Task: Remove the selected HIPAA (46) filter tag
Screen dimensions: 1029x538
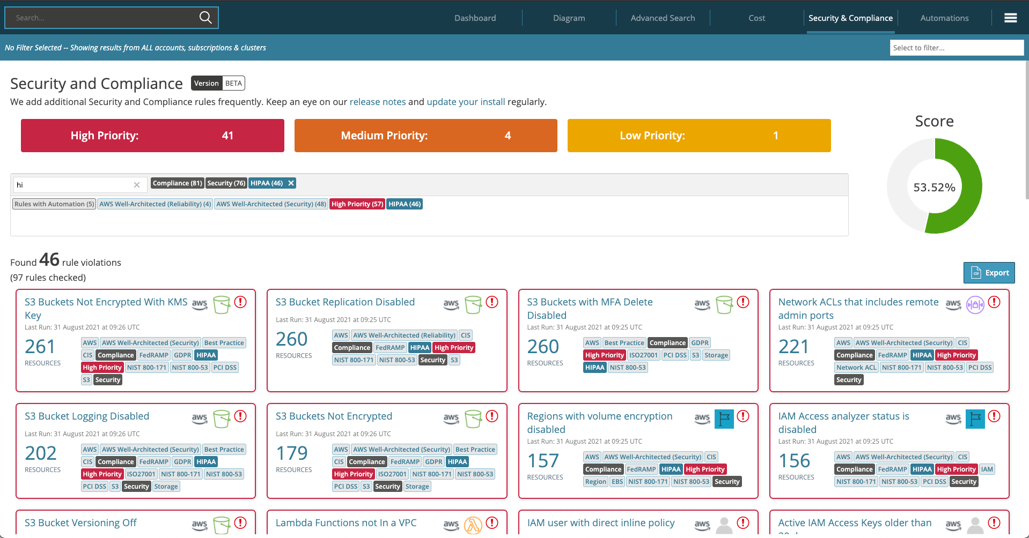Action: click(291, 183)
